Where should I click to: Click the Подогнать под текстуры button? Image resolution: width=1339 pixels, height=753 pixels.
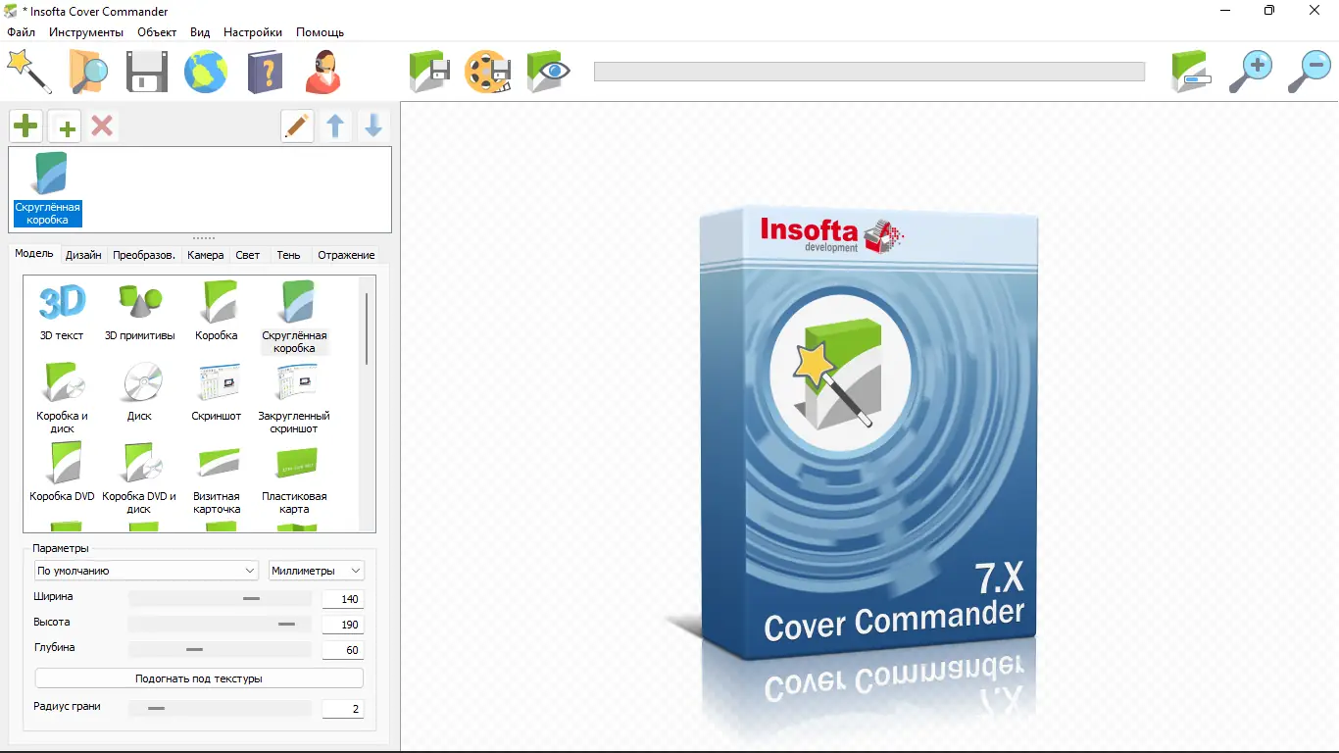coord(199,678)
